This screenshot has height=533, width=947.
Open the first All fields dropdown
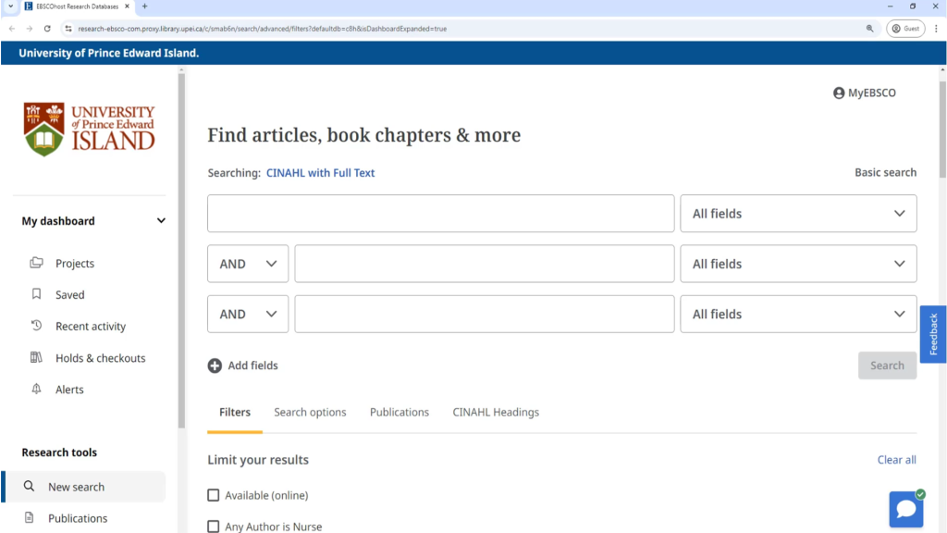click(x=798, y=214)
